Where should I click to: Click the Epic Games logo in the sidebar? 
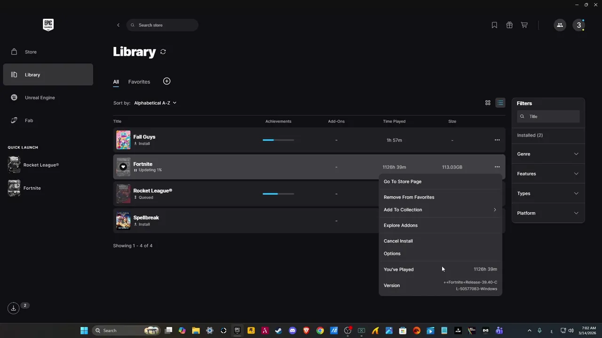tap(48, 25)
